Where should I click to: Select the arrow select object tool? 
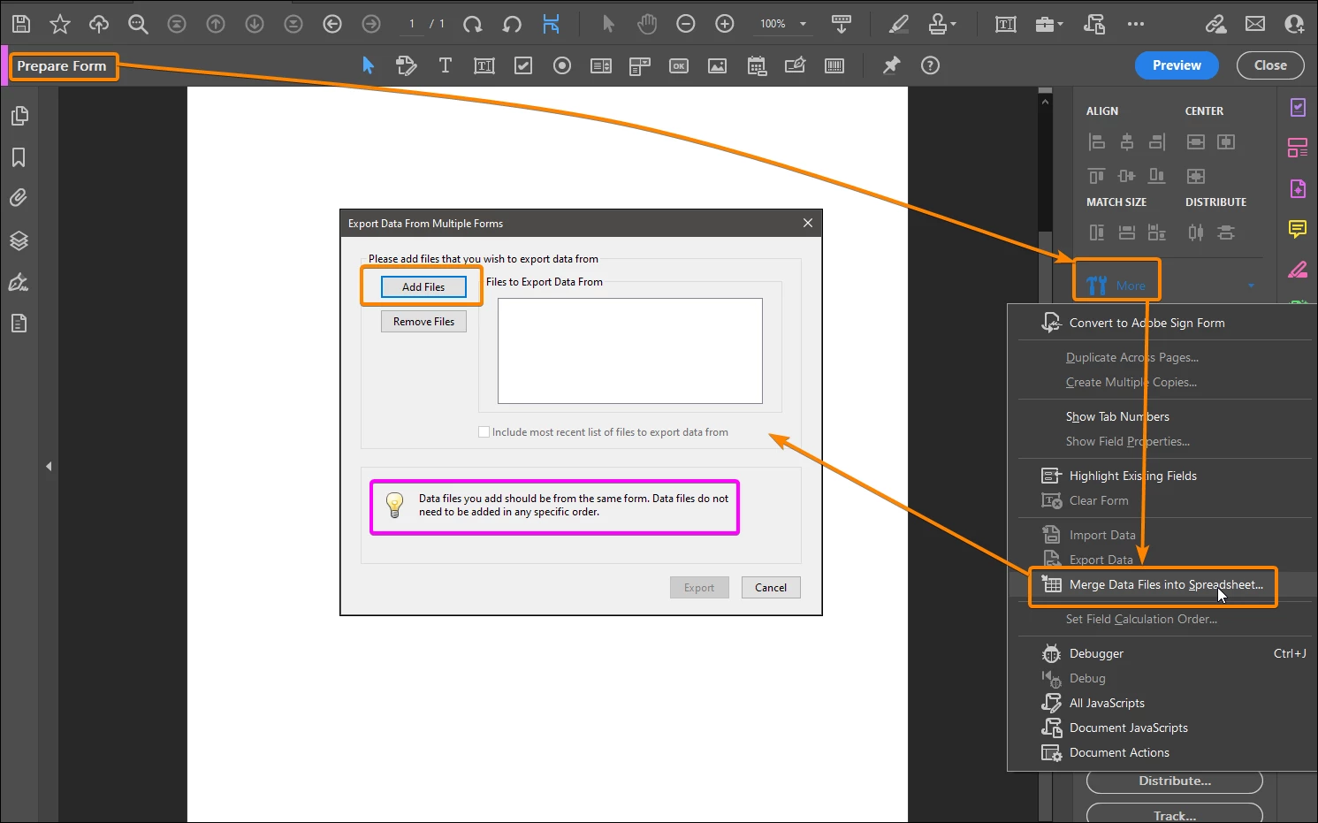[369, 65]
